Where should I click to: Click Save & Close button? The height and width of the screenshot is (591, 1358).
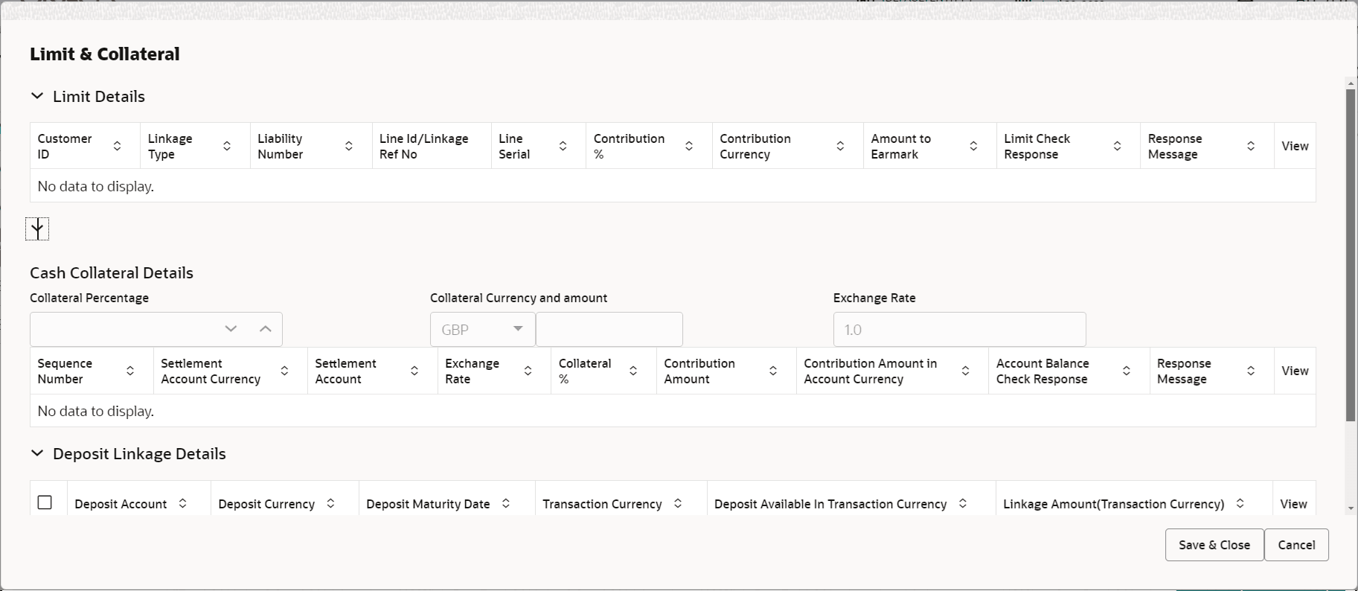1214,545
